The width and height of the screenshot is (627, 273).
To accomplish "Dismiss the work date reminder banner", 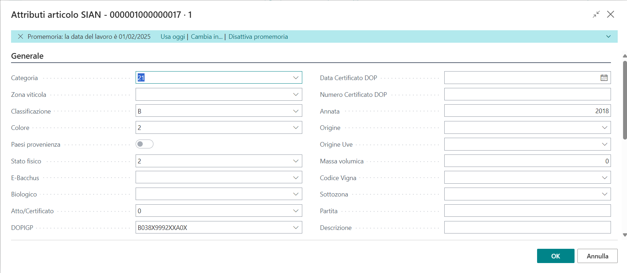I will tap(21, 37).
